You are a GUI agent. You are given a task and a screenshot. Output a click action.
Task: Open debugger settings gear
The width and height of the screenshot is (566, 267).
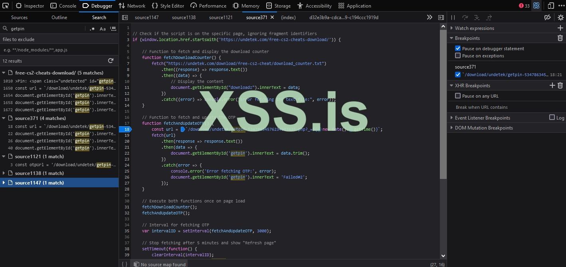click(560, 18)
